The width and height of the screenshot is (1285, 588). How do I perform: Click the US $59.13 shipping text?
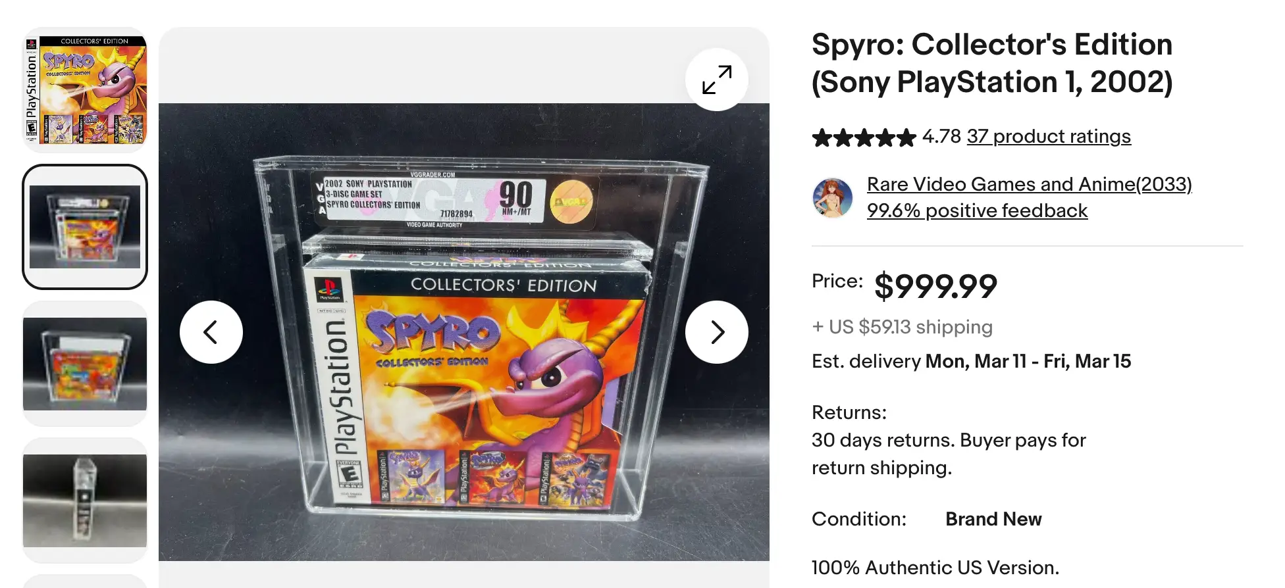(x=902, y=327)
